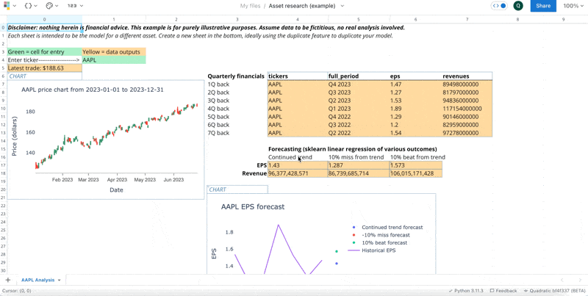Open the code cell braces menu
The image size is (588, 296).
(30, 6)
